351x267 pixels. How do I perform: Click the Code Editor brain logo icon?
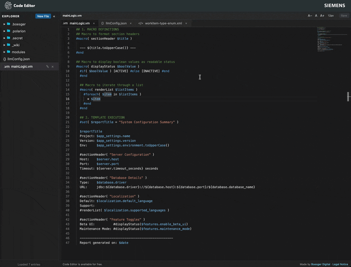tap(8, 5)
